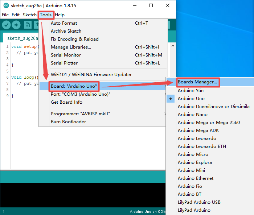Open the File menu
This screenshot has width=254, height=215.
[x=5, y=15]
